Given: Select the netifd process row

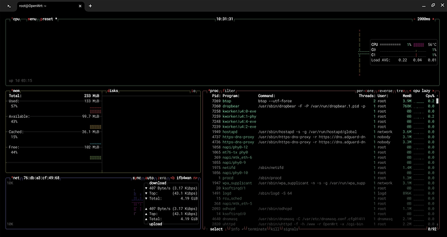Looking at the screenshot, I should tap(322, 168).
